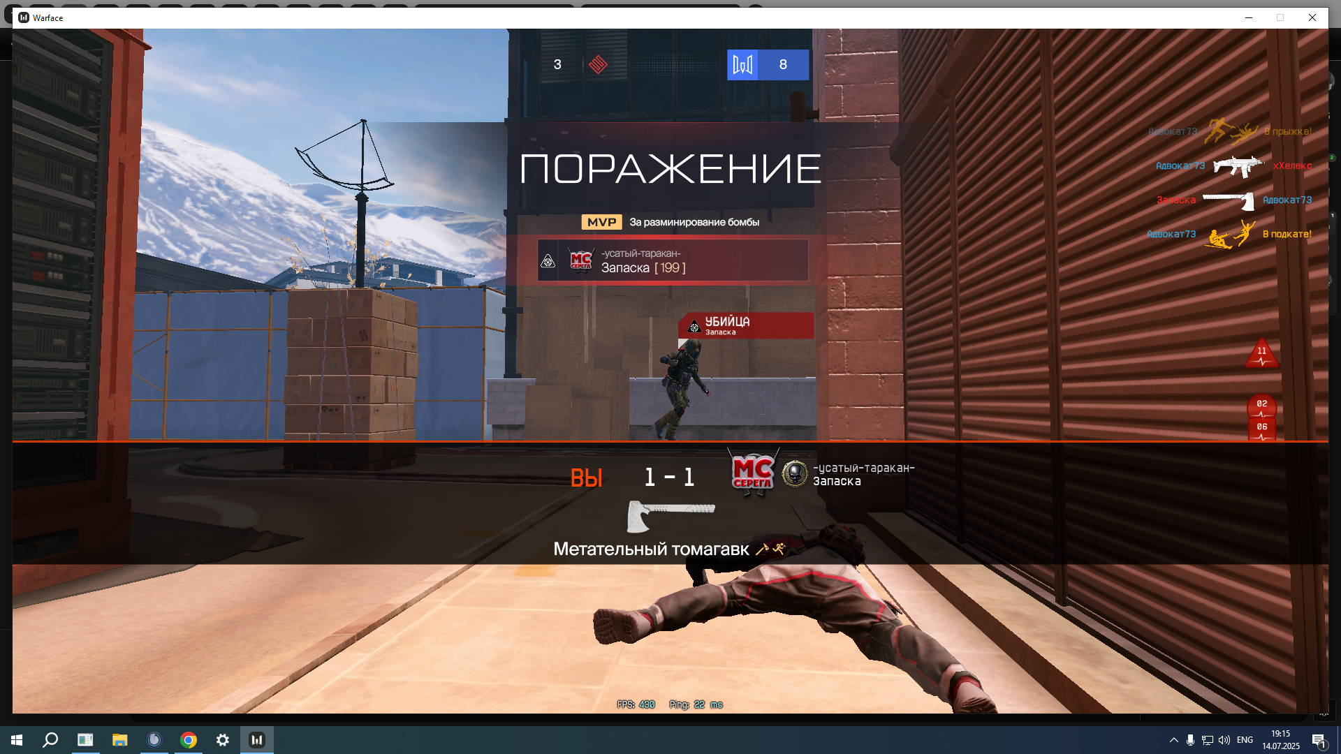
Task: Click the Warface window title icon
Action: tap(24, 17)
